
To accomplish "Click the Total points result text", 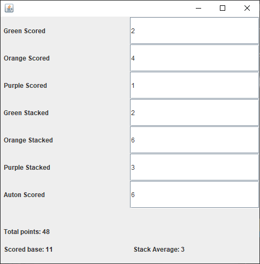I will coord(27,232).
